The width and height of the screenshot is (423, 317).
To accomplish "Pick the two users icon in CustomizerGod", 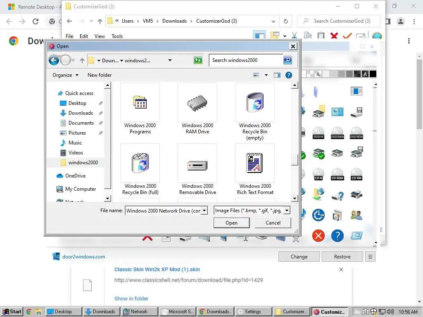I will 356,215.
